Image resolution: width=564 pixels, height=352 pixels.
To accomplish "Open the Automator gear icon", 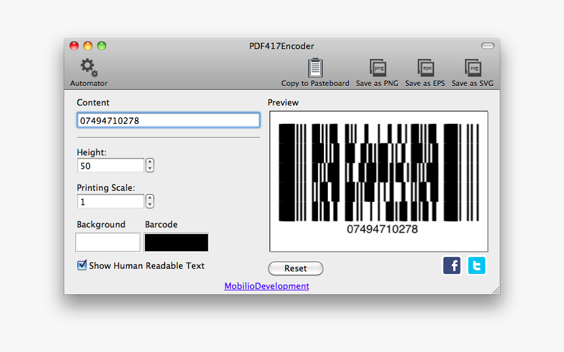I will (x=89, y=68).
